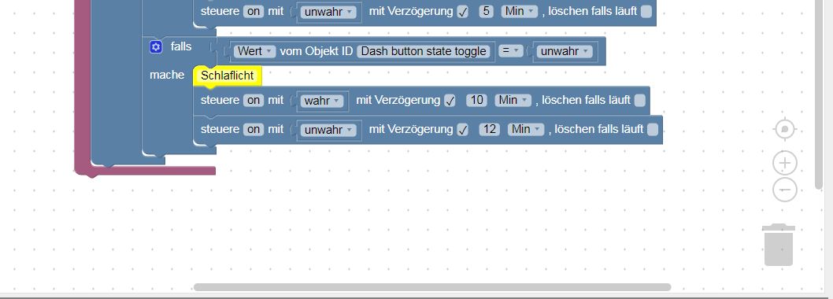Enable 'löschen falls läuft' on 12 Min block
The height and width of the screenshot is (299, 833).
pos(653,130)
